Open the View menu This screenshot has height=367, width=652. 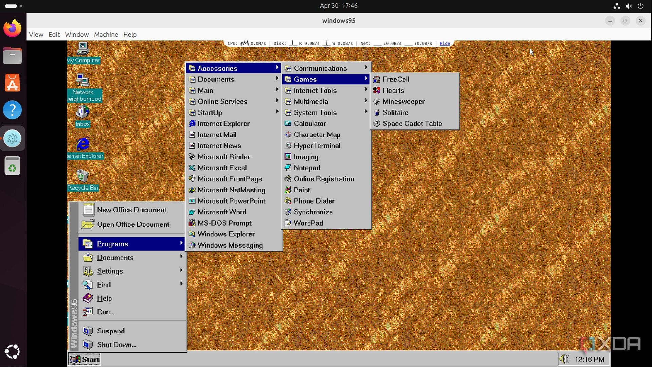[x=36, y=34]
